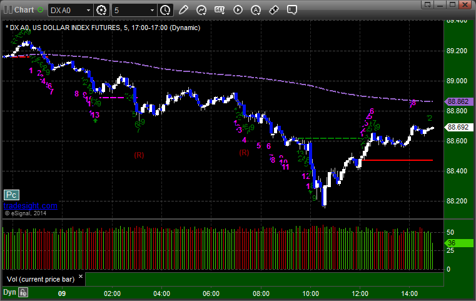Click the interval field showing 5
This screenshot has width=476, height=301.
(x=130, y=11)
